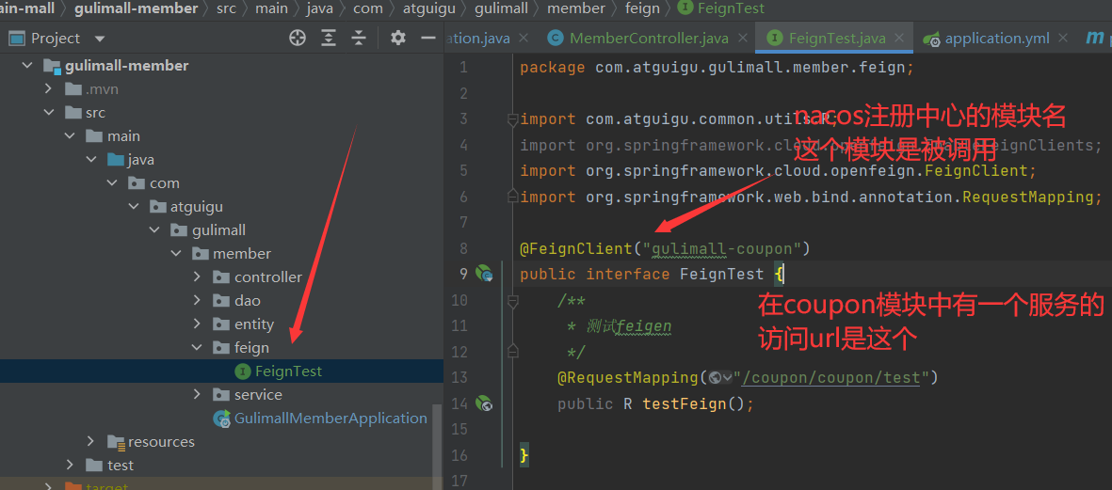Select the controller package row
Viewport: 1112px width, 490px height.
pyautogui.click(x=221, y=277)
